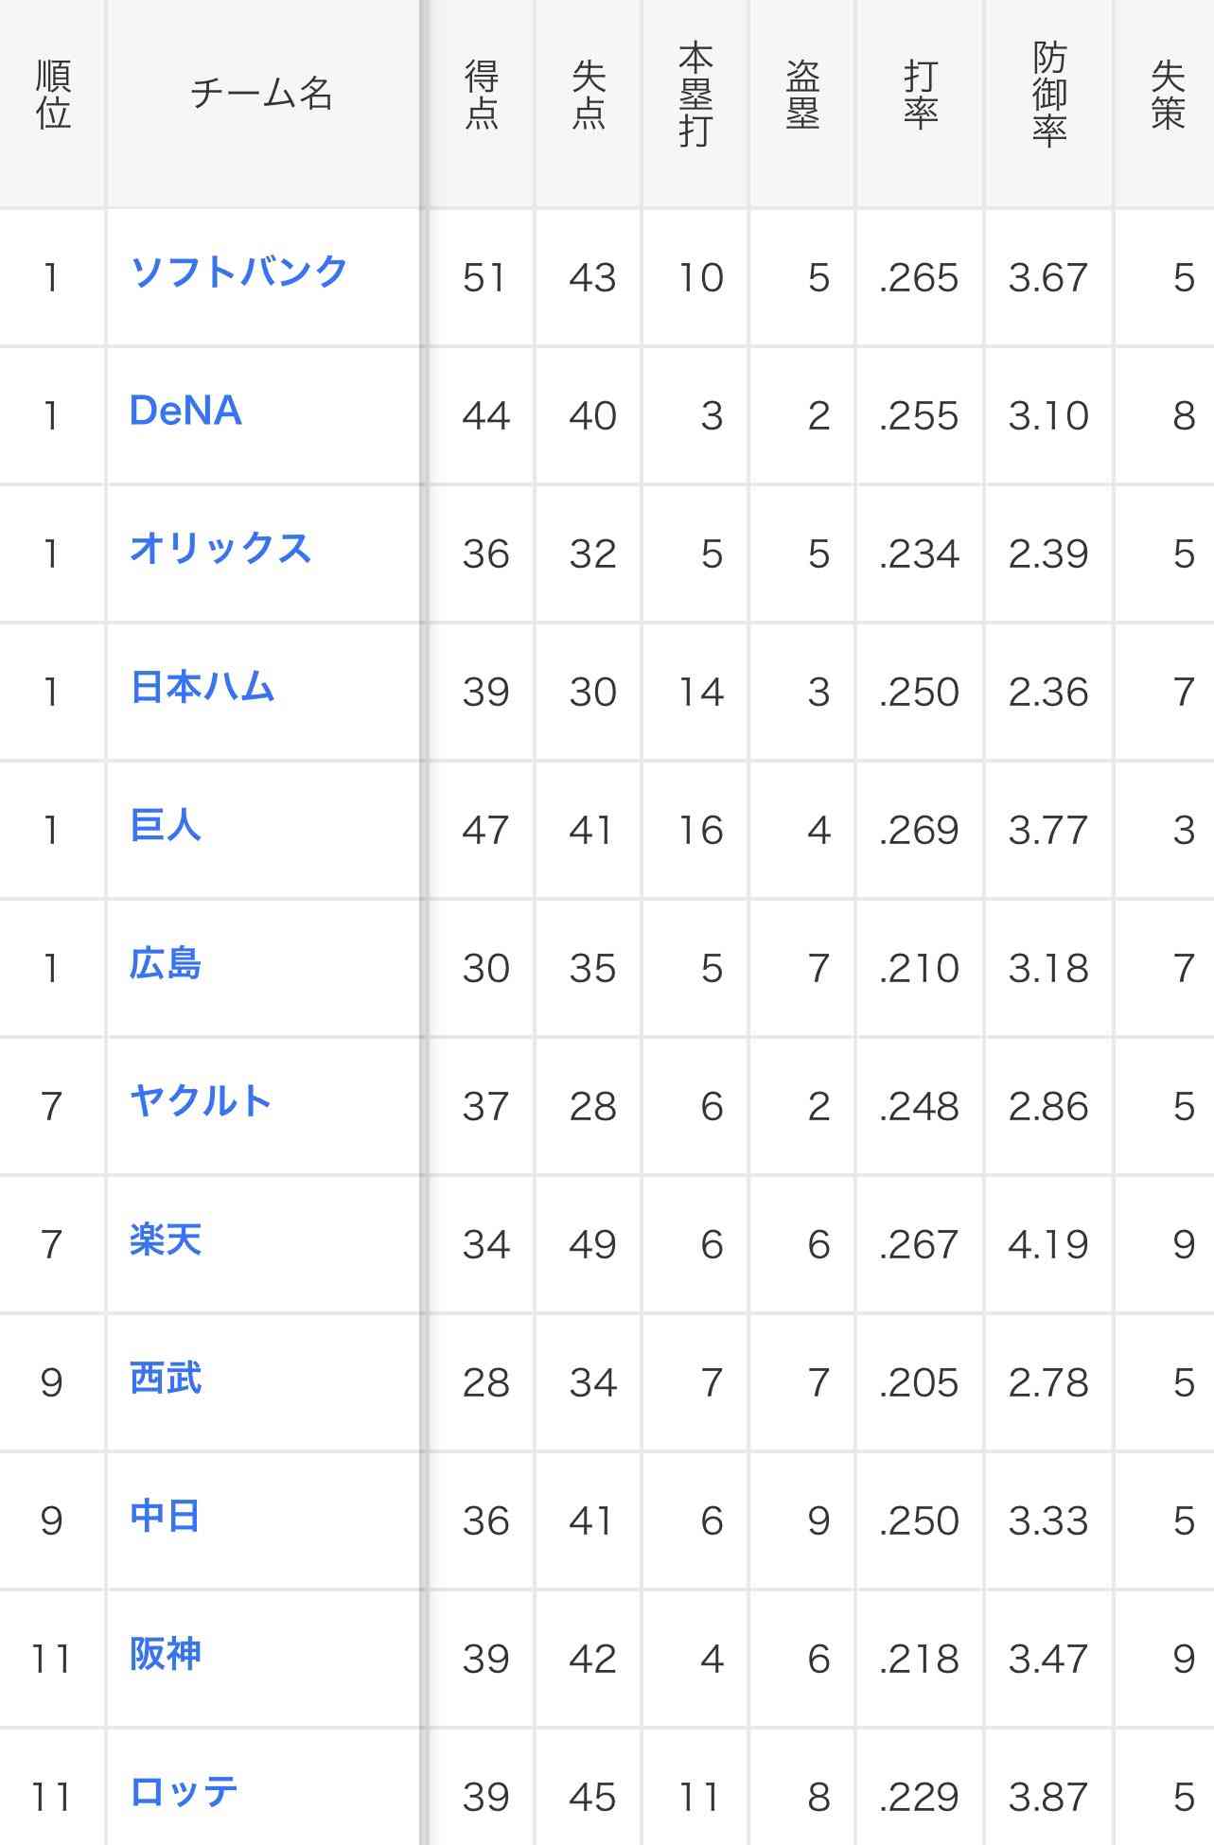Open the ロッテ team link
The height and width of the screenshot is (1845, 1214).
pos(184,1792)
